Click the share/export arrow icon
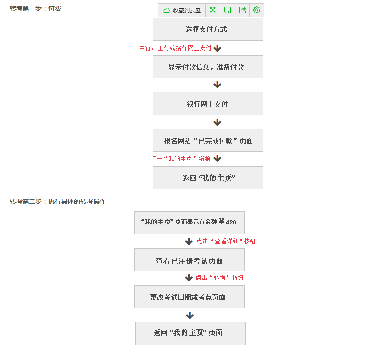This screenshot has width=386, height=356. click(x=242, y=10)
